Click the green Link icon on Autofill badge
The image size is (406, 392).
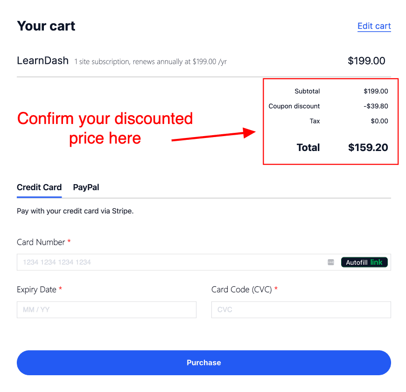[377, 262]
